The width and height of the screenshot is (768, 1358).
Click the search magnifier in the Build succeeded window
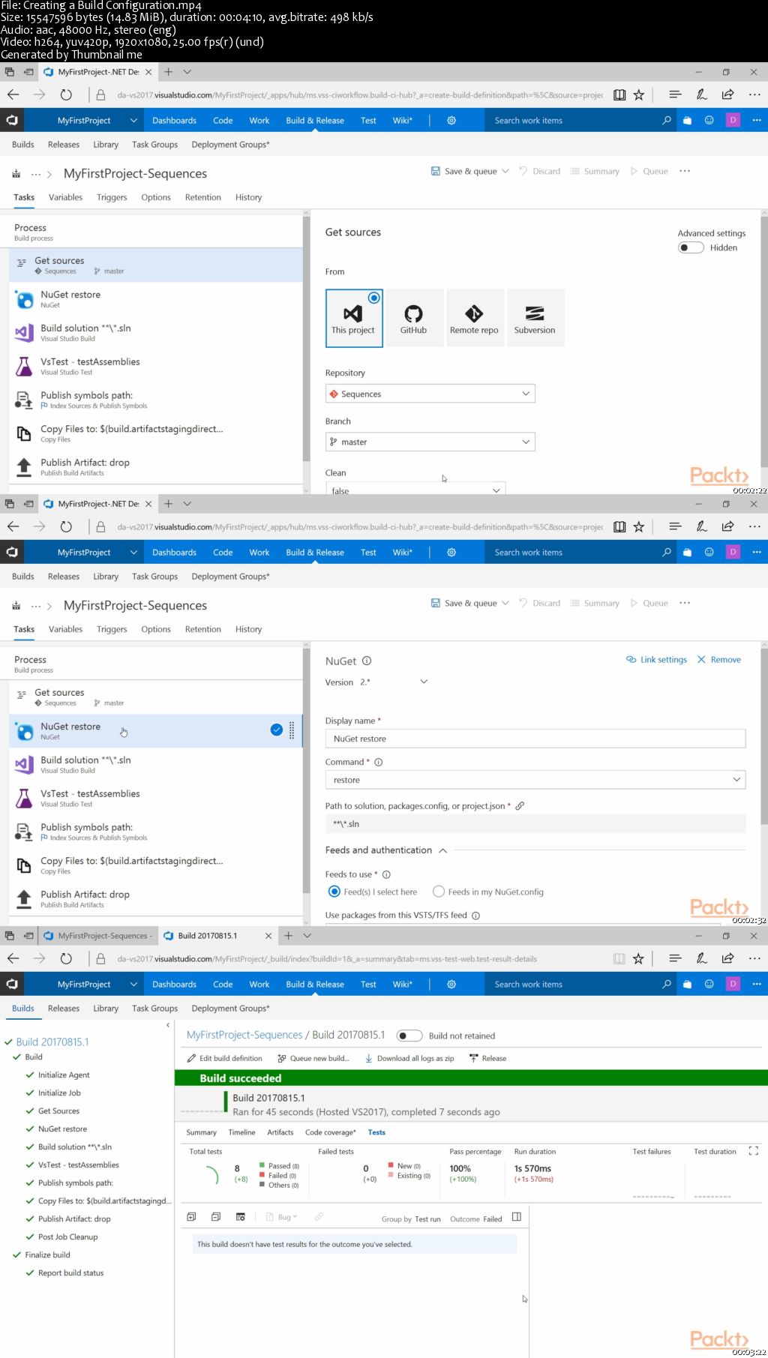(667, 984)
